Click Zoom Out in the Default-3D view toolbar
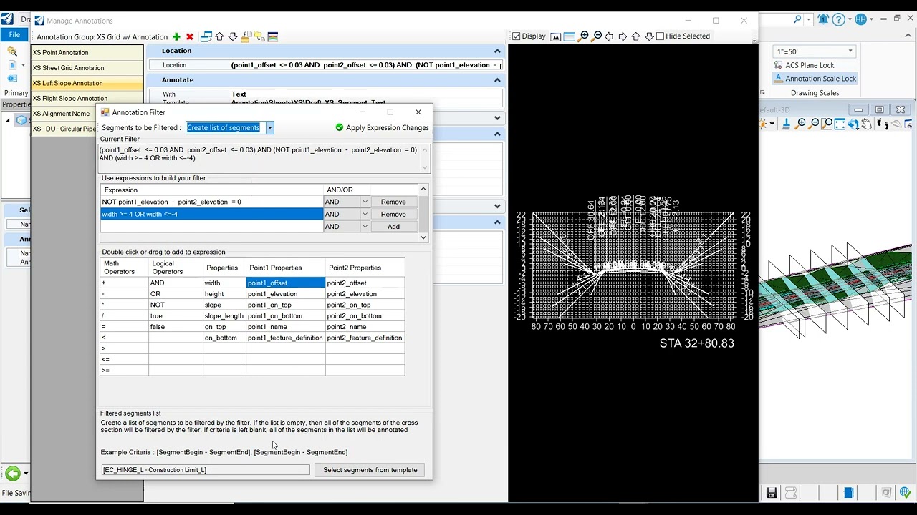 click(815, 124)
